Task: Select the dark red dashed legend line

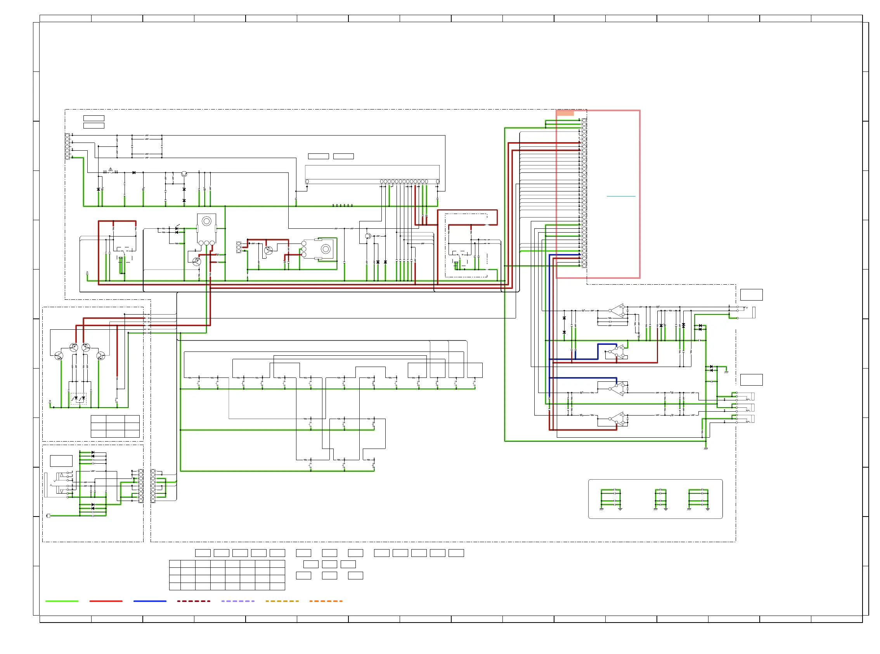Action: pyautogui.click(x=194, y=601)
